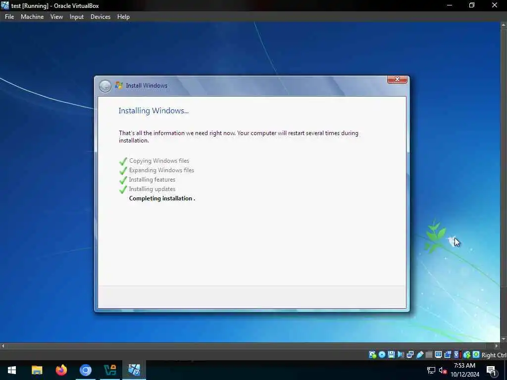Open the Input menu
This screenshot has width=507, height=380.
(77, 17)
